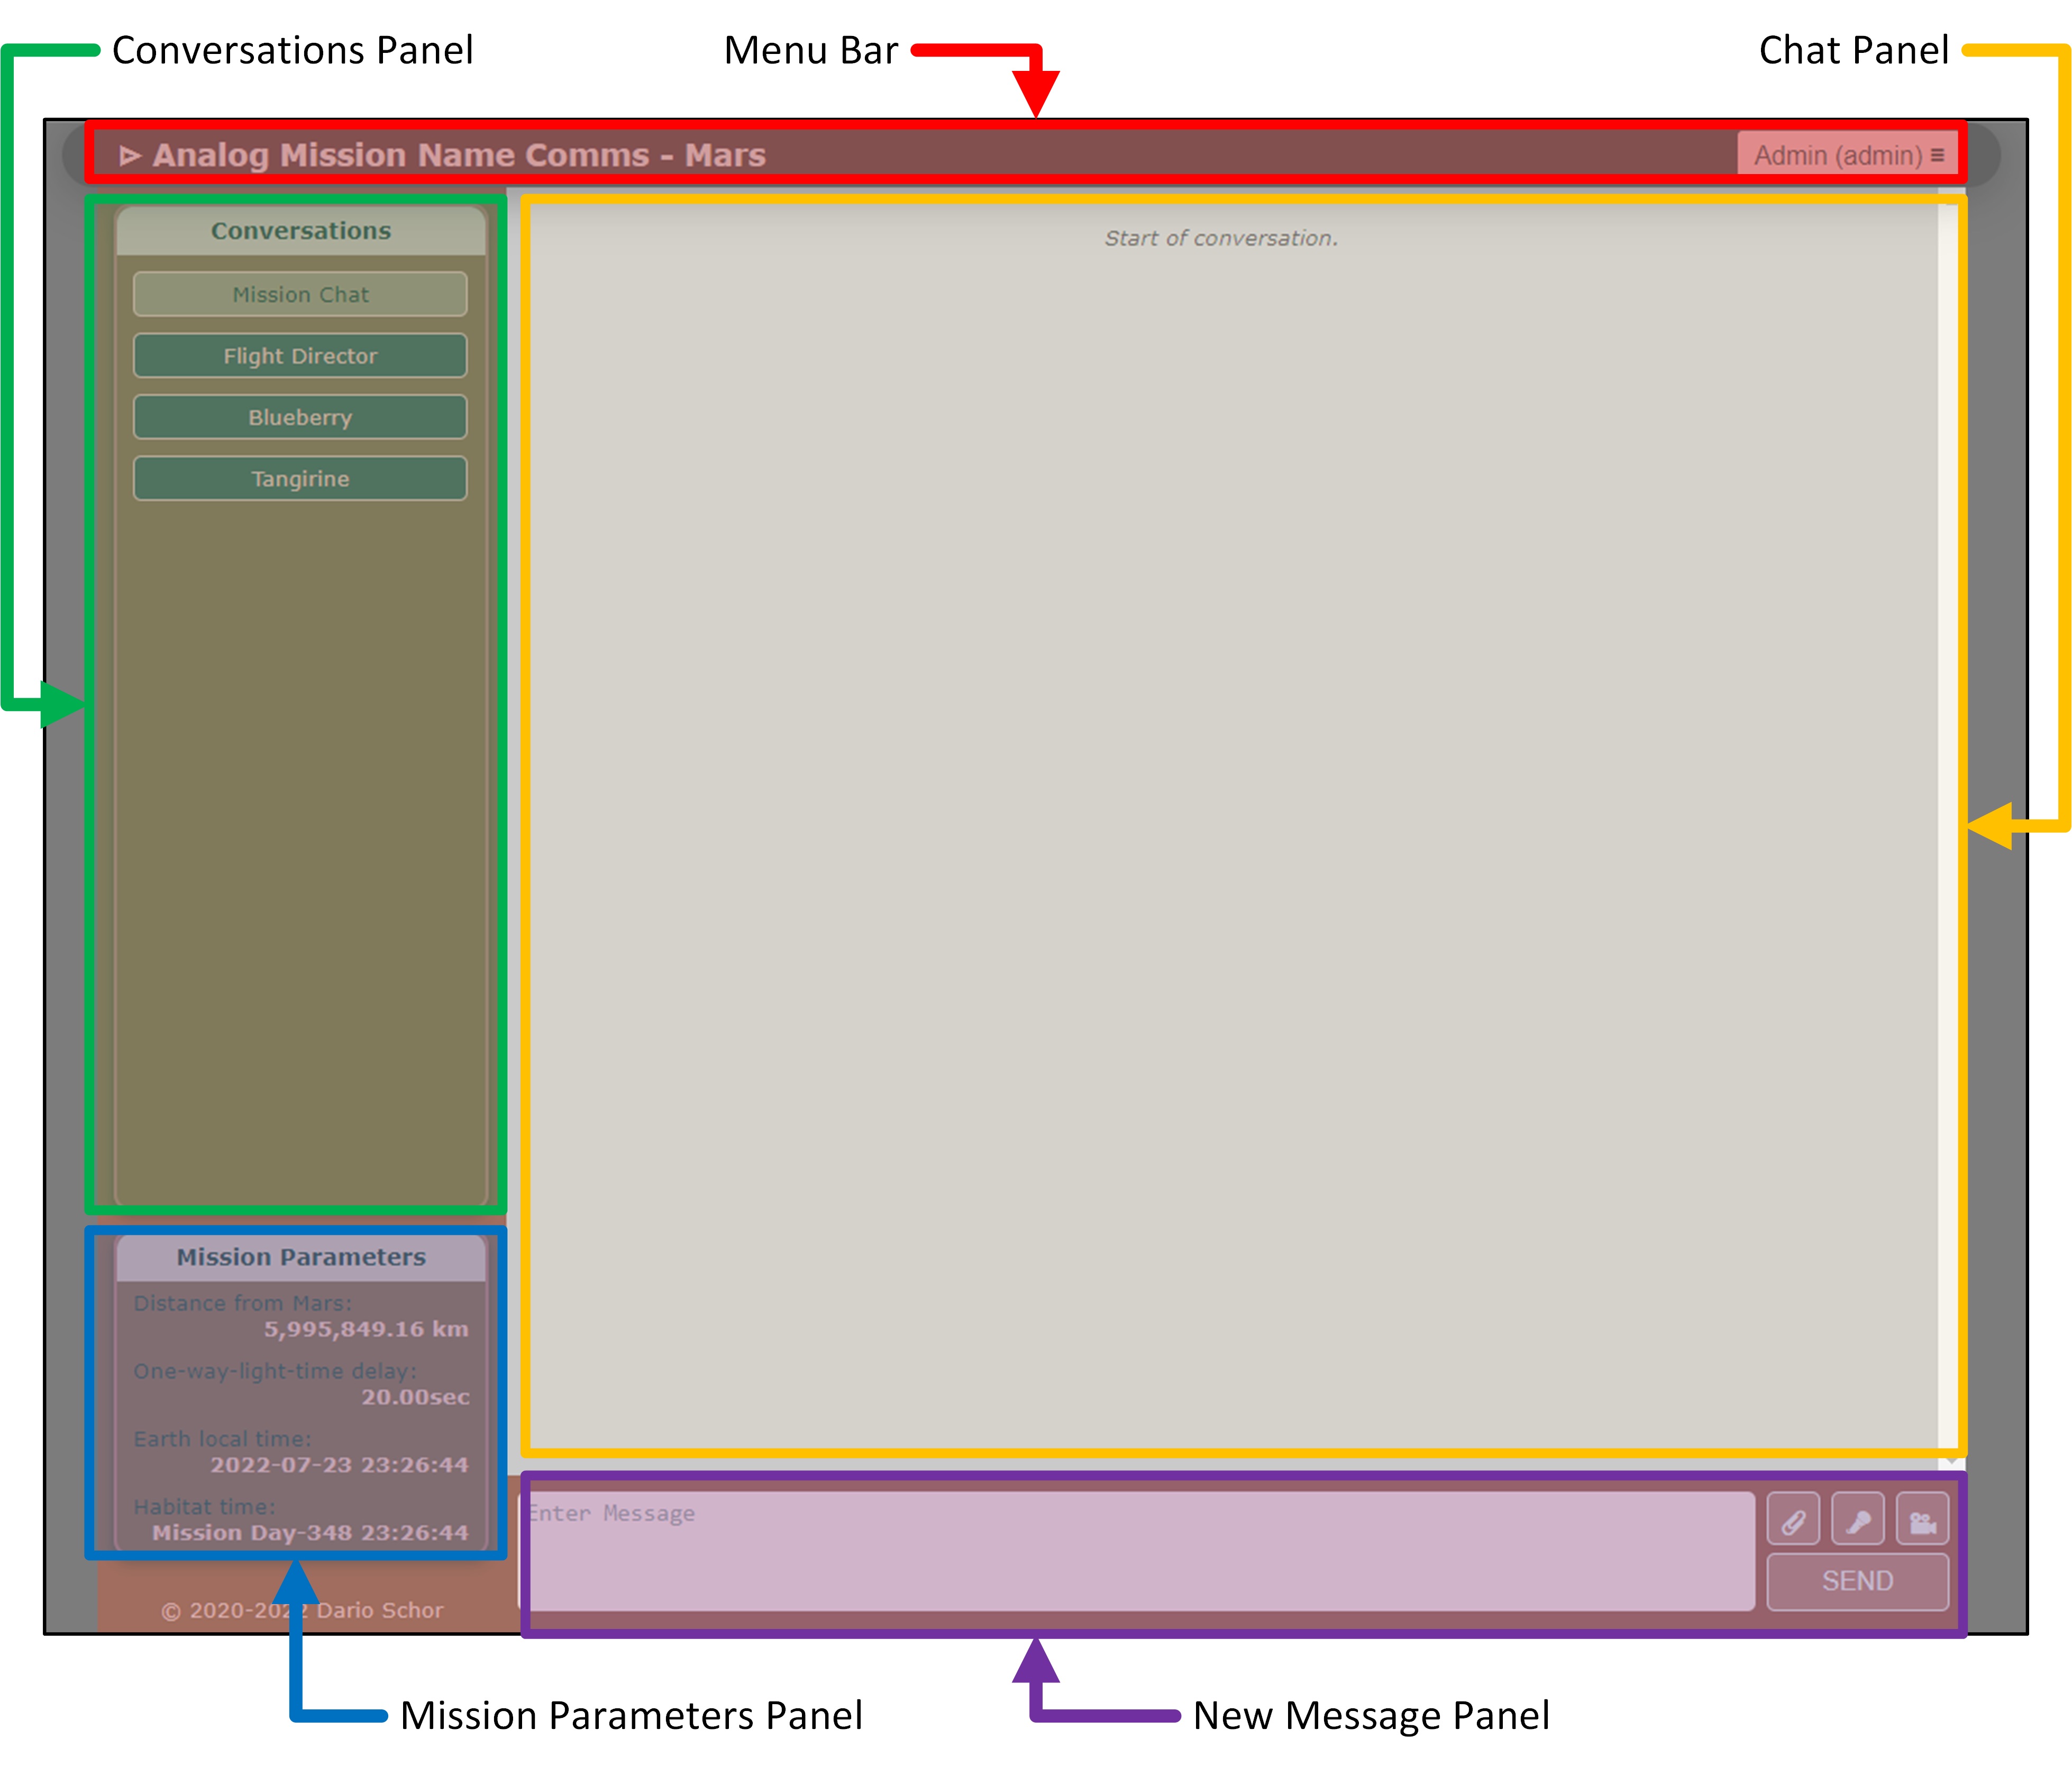This screenshot has width=2072, height=1766.
Task: Click the Mission Day-348 habitat time value
Action: point(310,1533)
